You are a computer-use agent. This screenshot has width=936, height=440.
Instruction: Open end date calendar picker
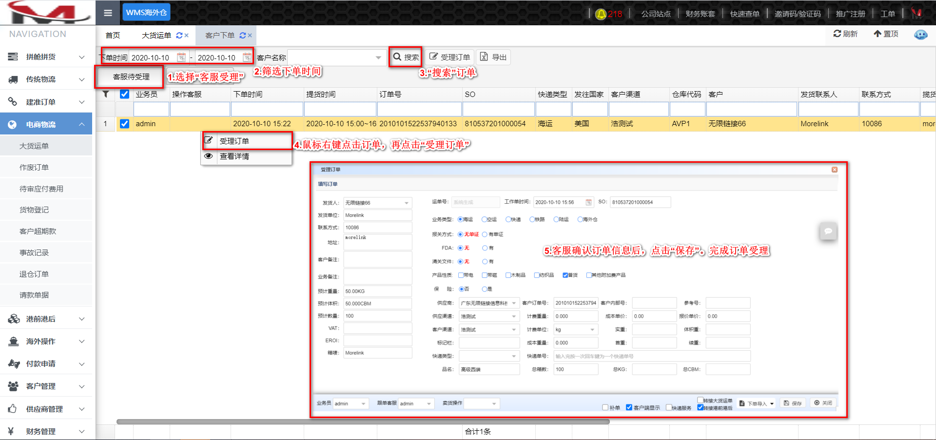[247, 57]
